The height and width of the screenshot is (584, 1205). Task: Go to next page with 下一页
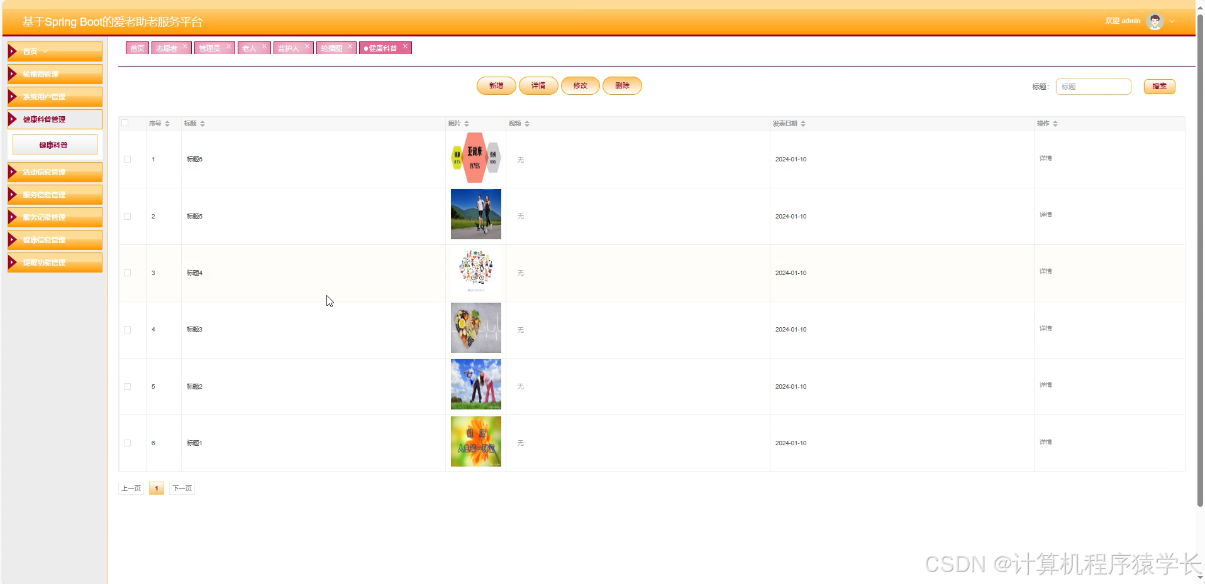pos(182,489)
